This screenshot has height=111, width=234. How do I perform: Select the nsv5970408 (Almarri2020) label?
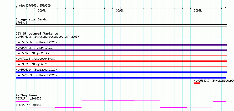[x=35, y=48]
